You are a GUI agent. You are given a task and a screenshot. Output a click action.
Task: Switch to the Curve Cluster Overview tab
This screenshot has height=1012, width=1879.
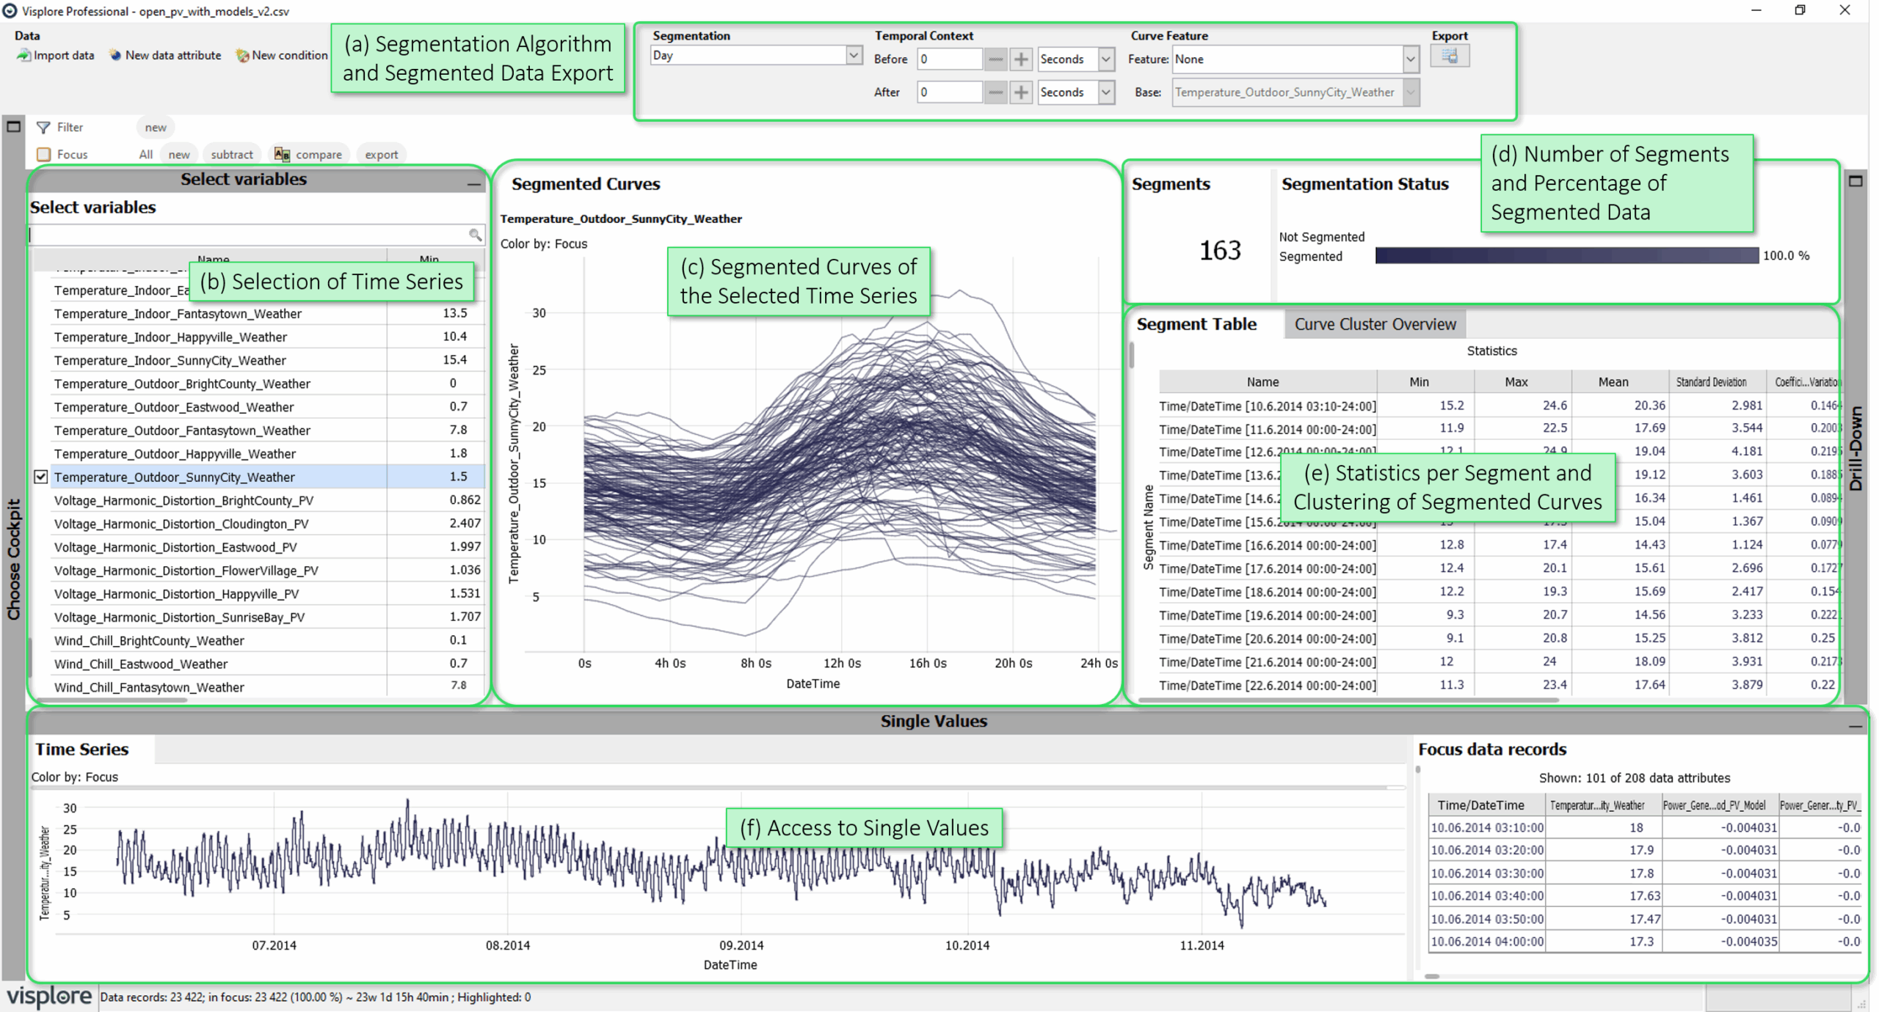click(1375, 323)
